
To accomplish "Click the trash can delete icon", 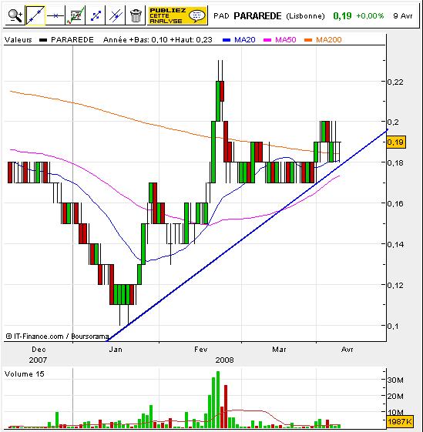I will [136, 16].
